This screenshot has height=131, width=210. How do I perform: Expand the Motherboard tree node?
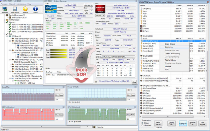coord(4,20)
